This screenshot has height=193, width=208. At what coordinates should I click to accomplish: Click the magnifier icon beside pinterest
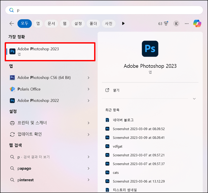[x=12, y=180]
